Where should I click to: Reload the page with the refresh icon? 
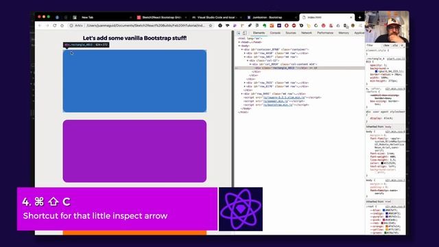point(55,25)
